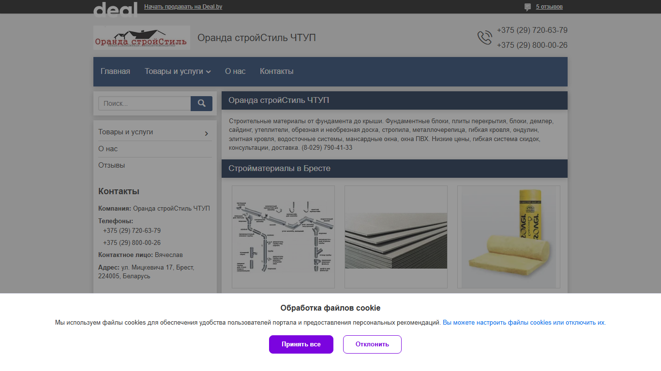Click sidebar phone +375 (29) 800-00-26
661x371 pixels.
click(132, 243)
